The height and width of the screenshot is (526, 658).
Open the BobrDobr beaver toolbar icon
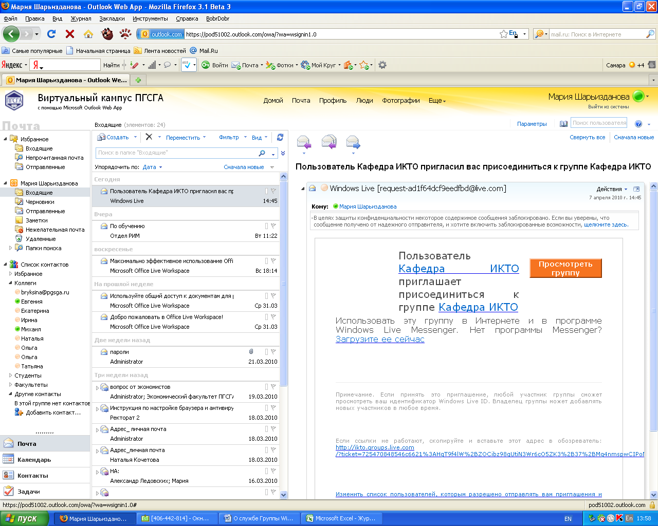pos(107,34)
